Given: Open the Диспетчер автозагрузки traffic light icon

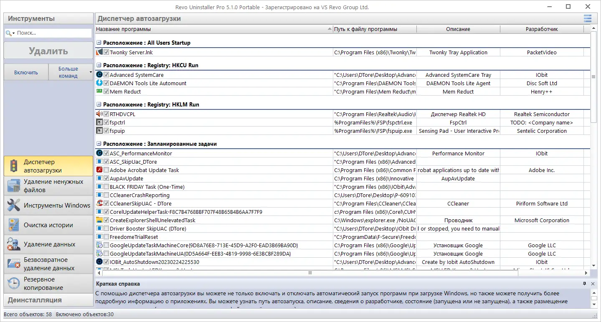Looking at the screenshot, I should pyautogui.click(x=14, y=166).
